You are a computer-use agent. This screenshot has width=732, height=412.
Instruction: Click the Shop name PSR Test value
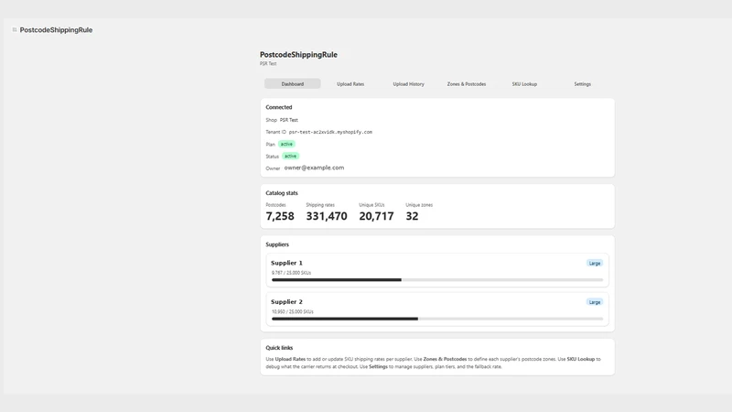tap(288, 120)
